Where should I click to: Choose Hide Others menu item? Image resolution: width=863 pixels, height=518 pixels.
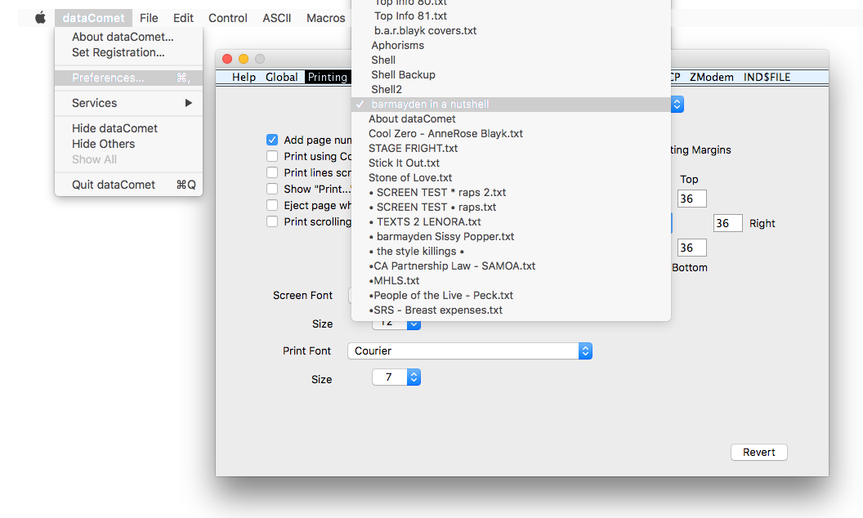128,144
